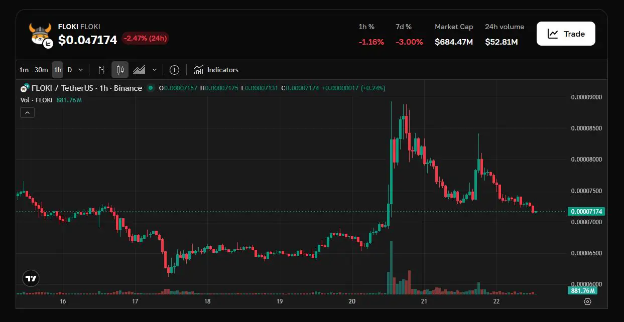
Task: Switch to the Area chart style
Action: pos(139,70)
